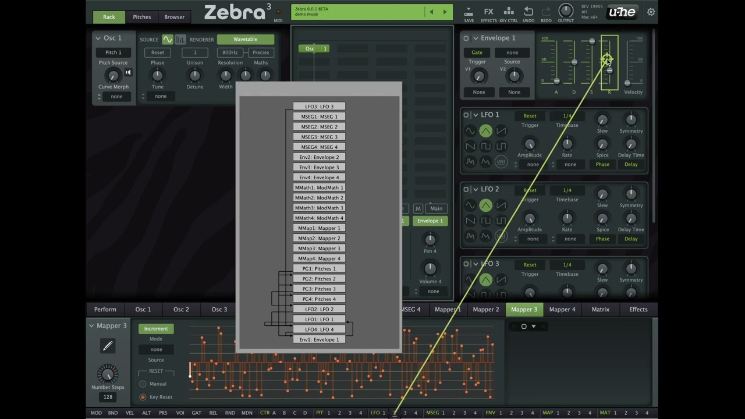
Task: Click the Reset button above Phase
Action: pyautogui.click(x=158, y=52)
